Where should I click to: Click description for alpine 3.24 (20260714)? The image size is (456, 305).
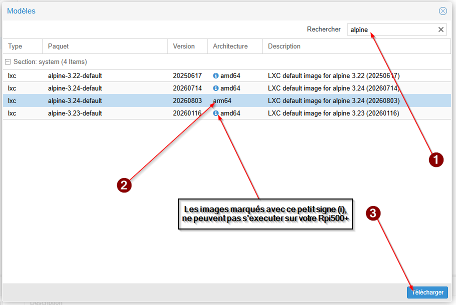333,88
